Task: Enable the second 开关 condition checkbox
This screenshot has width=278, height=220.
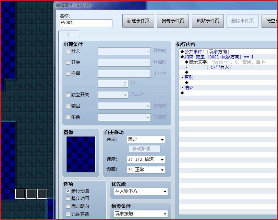Action: 68,63
